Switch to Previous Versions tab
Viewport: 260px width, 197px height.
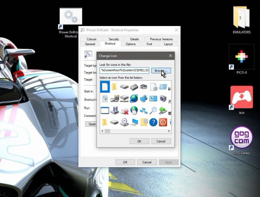pyautogui.click(x=161, y=39)
